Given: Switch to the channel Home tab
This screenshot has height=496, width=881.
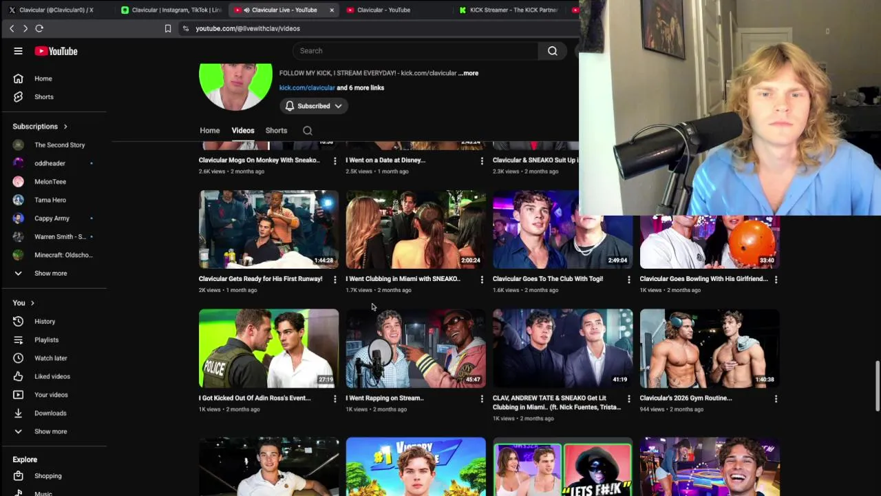Looking at the screenshot, I should tap(210, 130).
